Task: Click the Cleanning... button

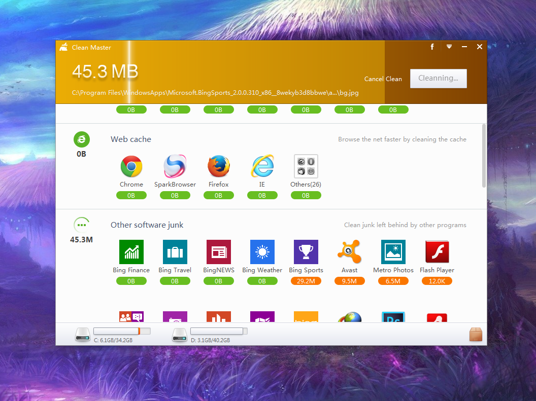Action: (x=438, y=79)
